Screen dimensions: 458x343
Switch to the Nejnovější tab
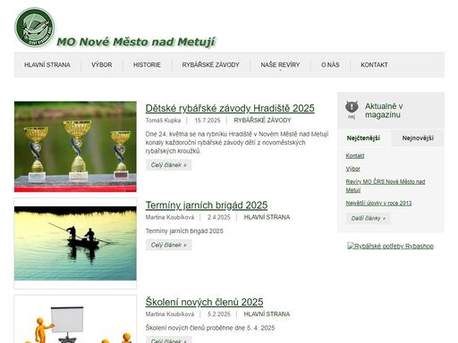pos(418,138)
